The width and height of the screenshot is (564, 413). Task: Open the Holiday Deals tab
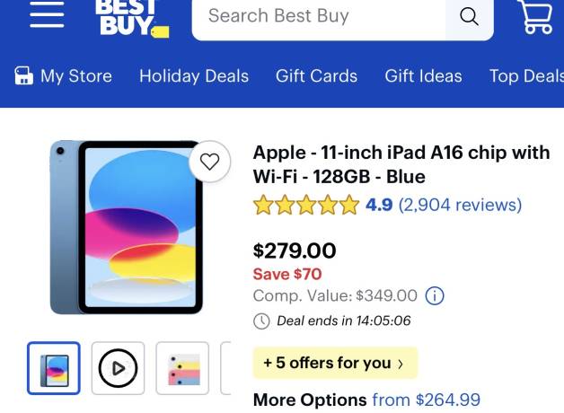(x=194, y=76)
